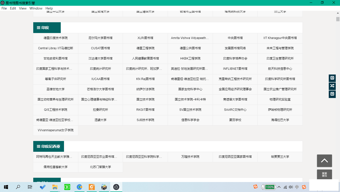Click the vertical scrollbar thumb
The image size is (340, 192).
point(338,19)
